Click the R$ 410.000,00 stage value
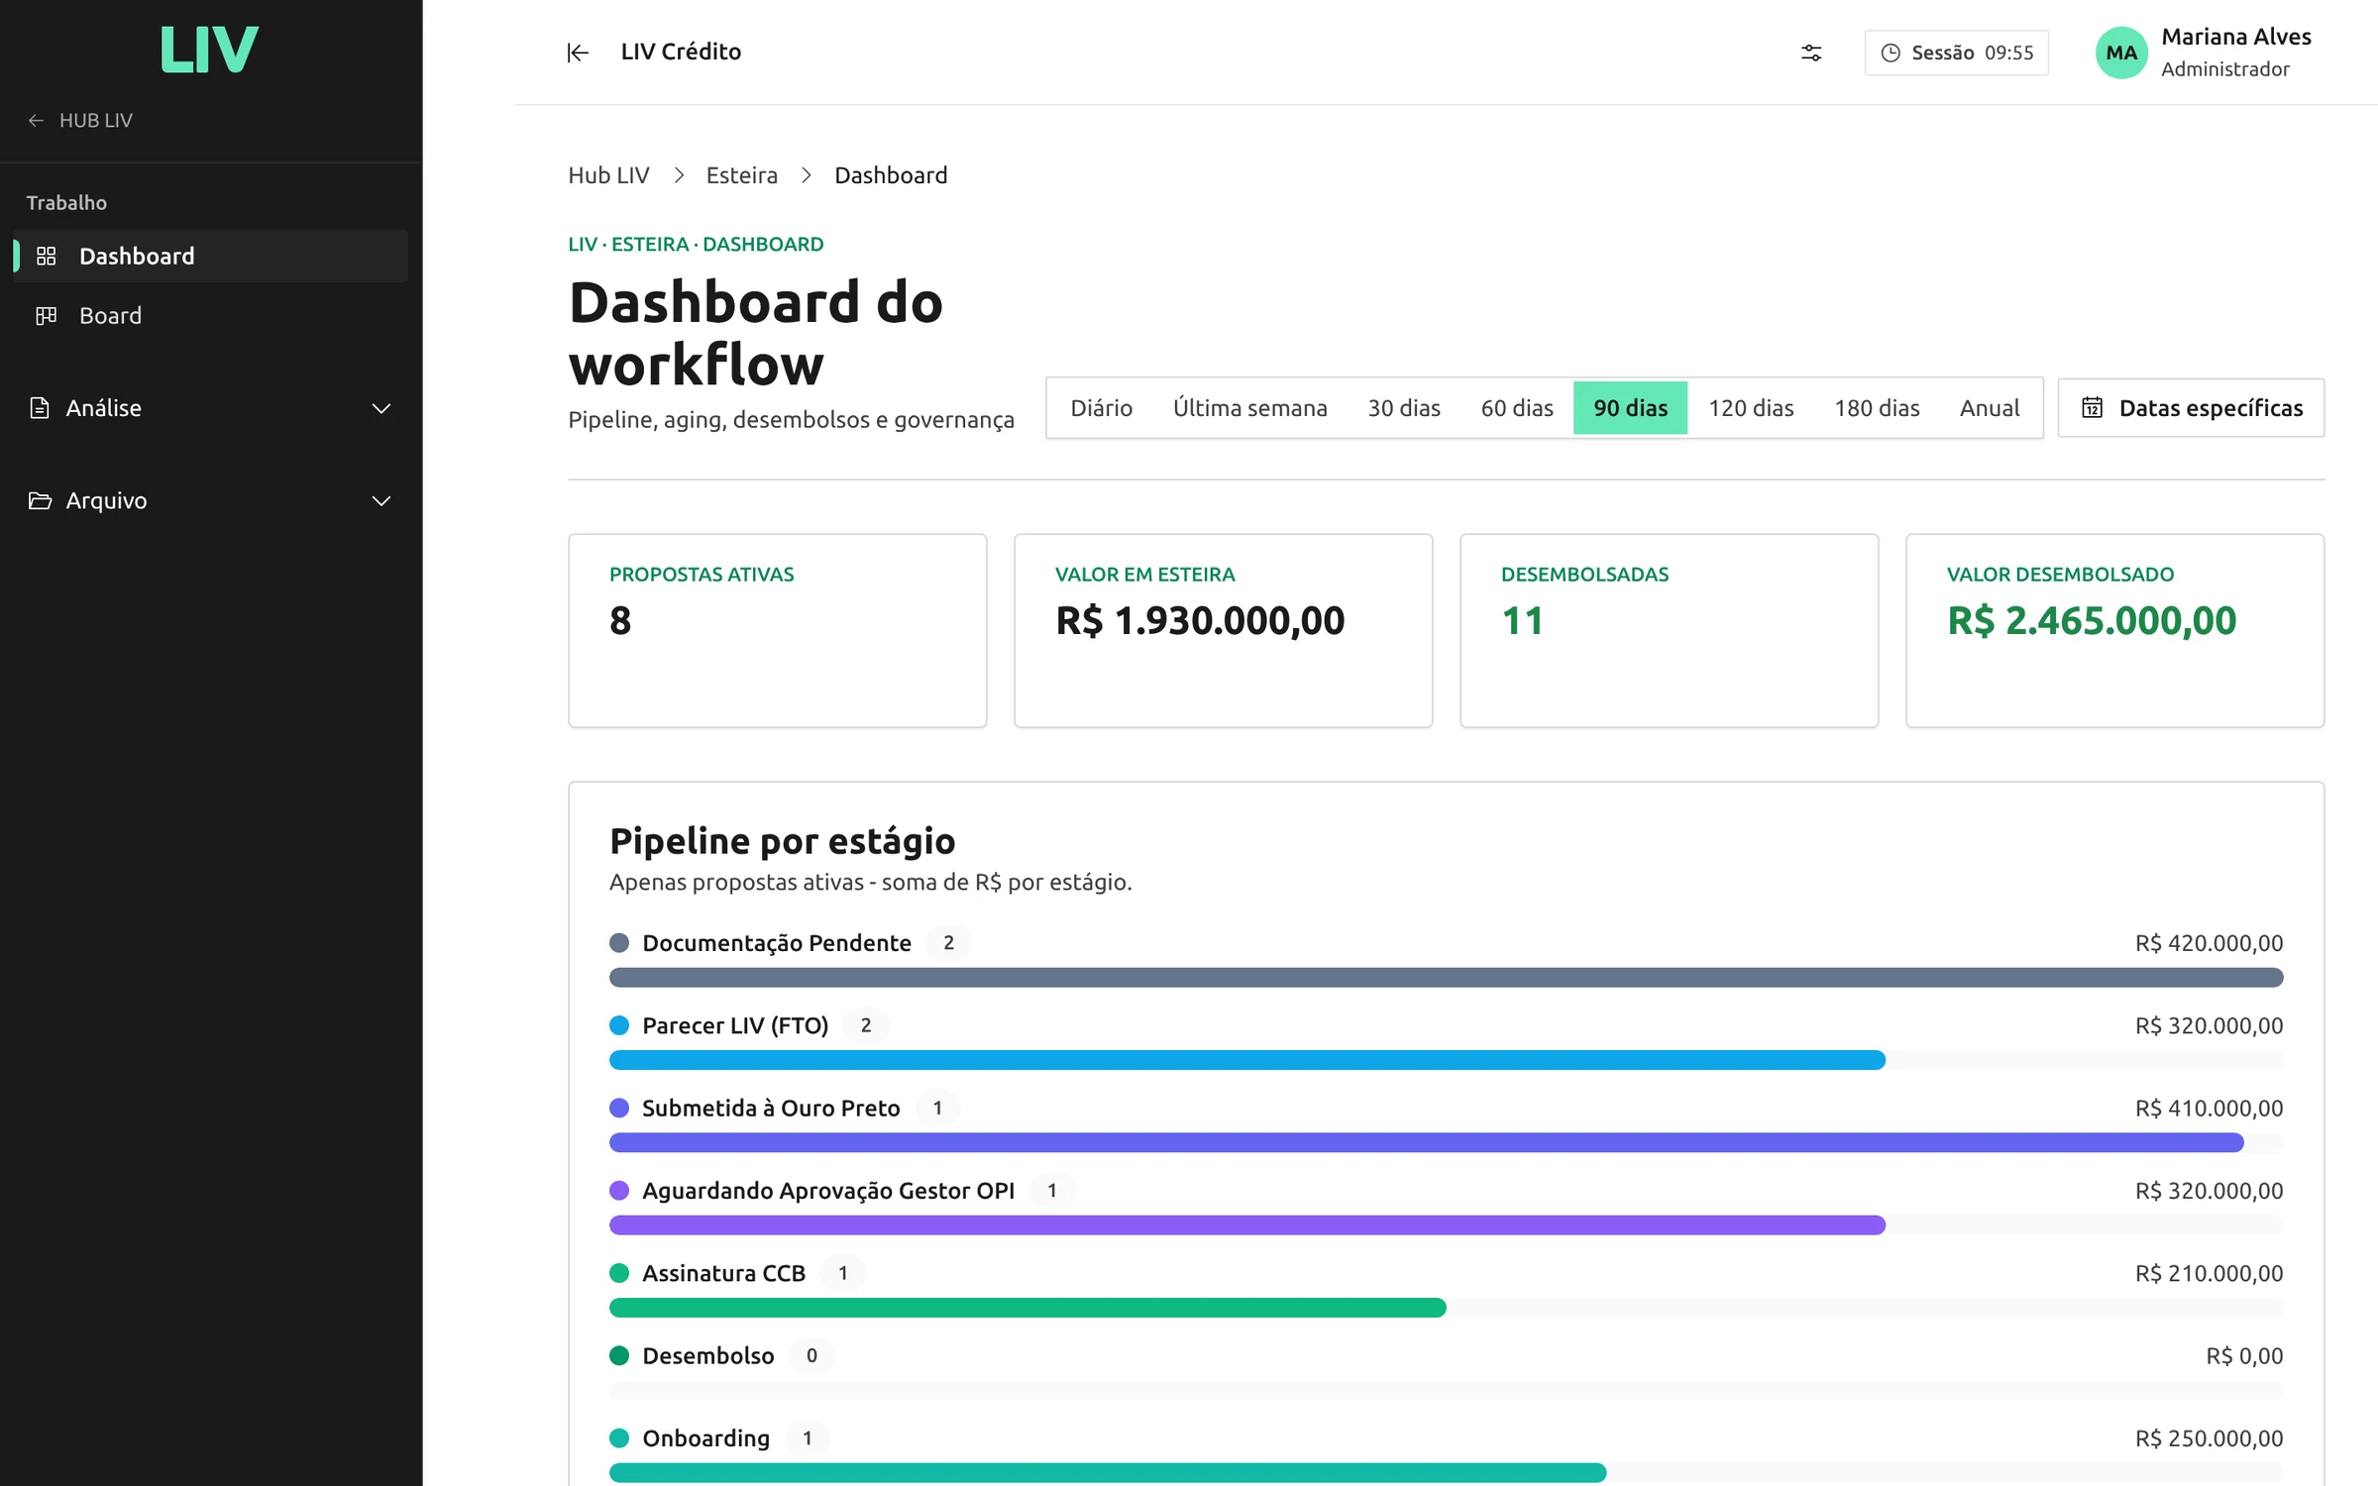2378x1486 pixels. coord(2209,1108)
